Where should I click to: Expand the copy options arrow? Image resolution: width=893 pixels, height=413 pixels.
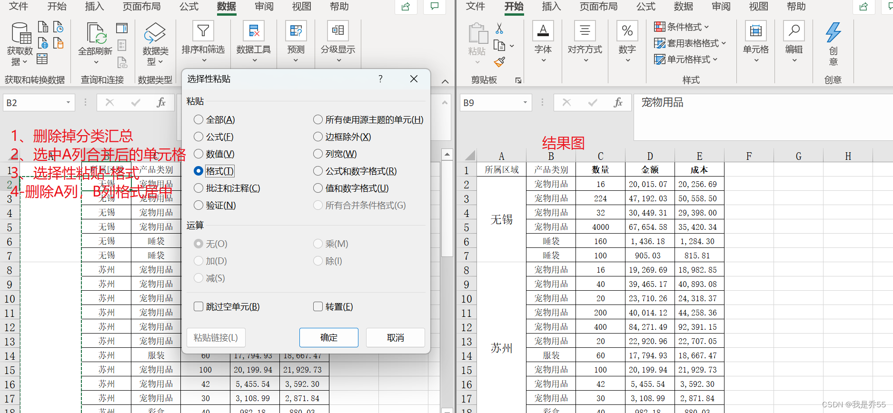[x=512, y=46]
